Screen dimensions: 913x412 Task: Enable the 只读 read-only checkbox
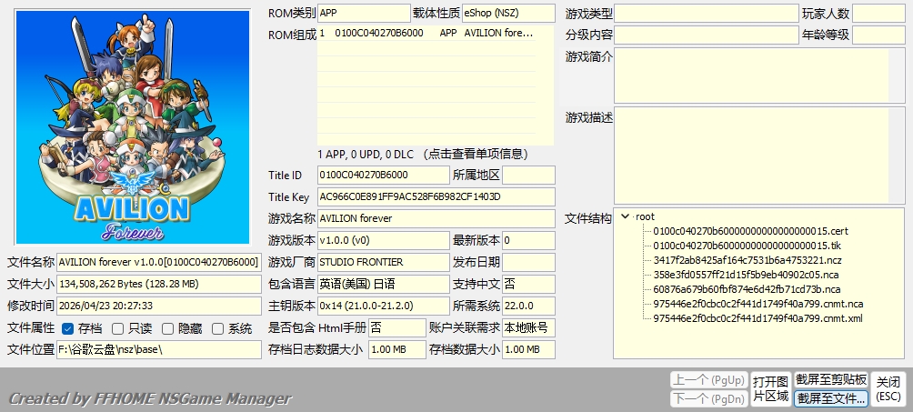118,328
